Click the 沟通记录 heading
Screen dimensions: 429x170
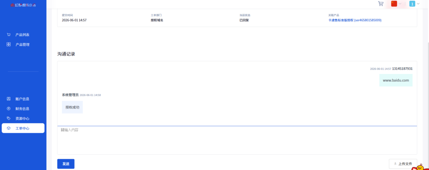pos(66,54)
